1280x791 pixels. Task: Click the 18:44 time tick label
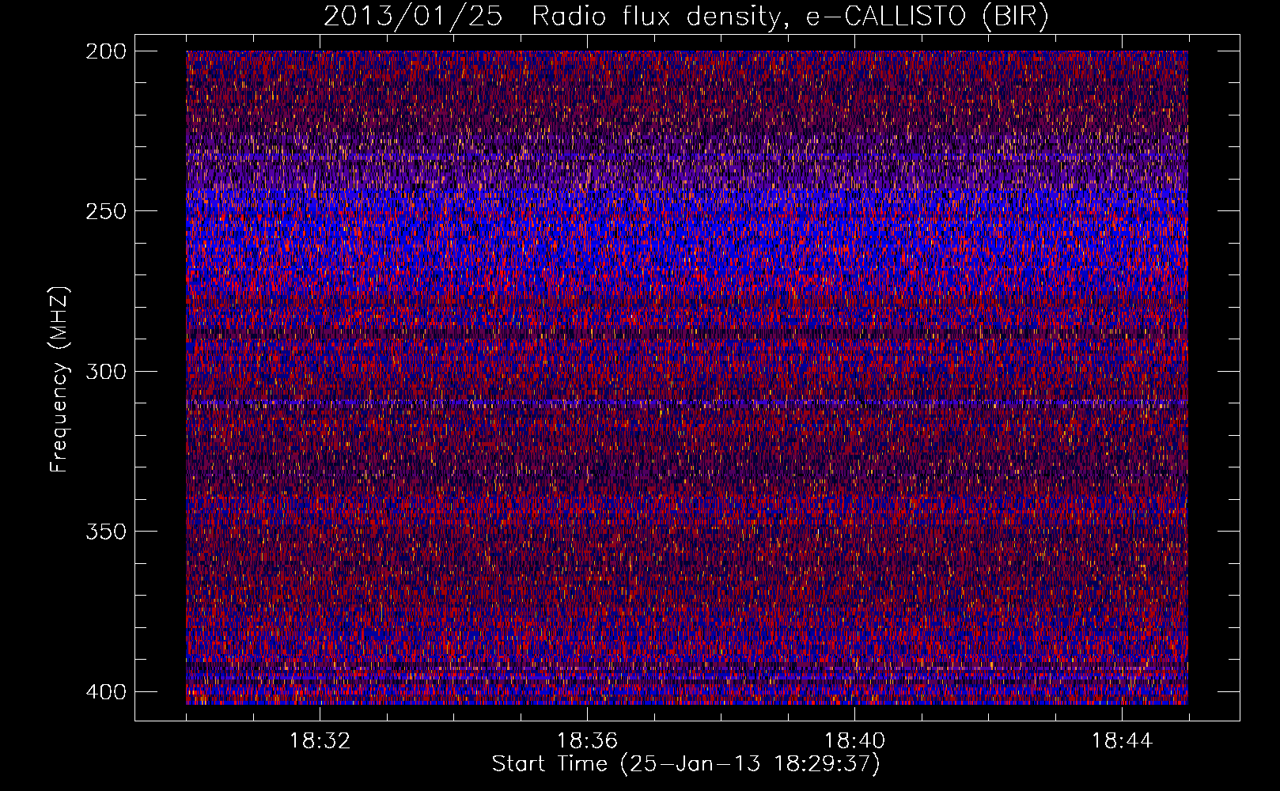pyautogui.click(x=1122, y=741)
